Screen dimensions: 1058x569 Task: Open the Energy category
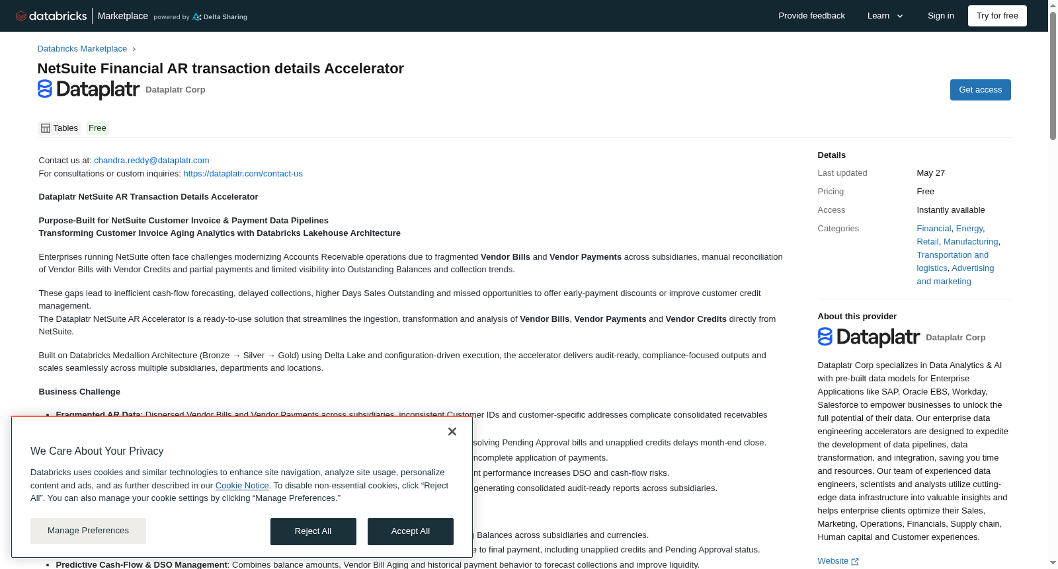pyautogui.click(x=969, y=229)
